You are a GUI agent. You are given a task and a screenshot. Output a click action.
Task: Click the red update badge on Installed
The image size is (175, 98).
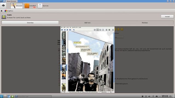[x=34, y=7]
